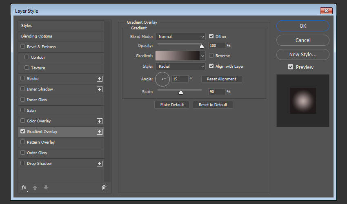Expand the gradient picker dropdown arrow
347x204 pixels.
click(202, 56)
